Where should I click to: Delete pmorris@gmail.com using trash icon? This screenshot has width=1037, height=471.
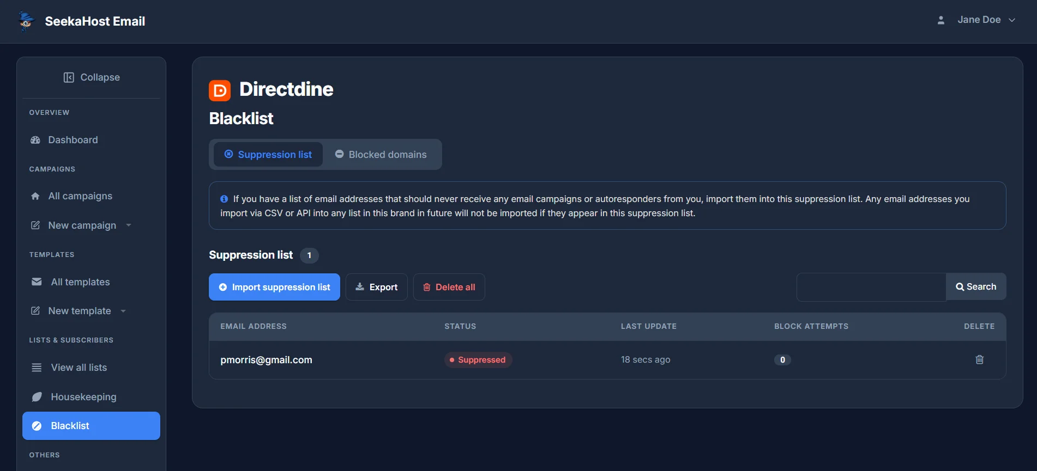click(979, 359)
